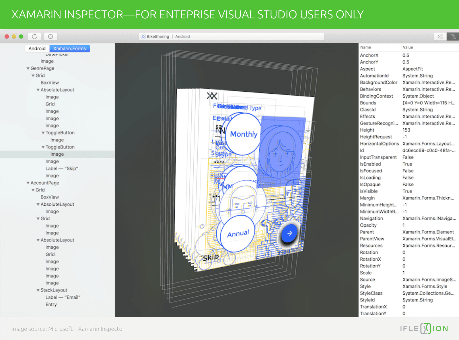Click the Annual circle in 3D view
Screen dimensions: 459x340
tap(238, 233)
